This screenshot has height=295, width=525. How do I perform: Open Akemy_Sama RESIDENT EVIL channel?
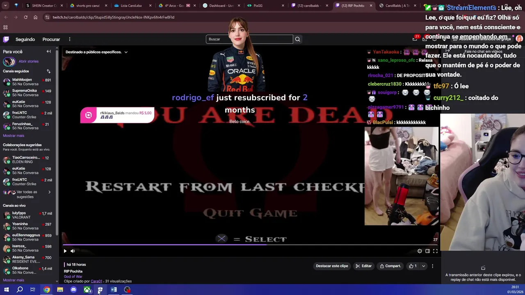28,259
